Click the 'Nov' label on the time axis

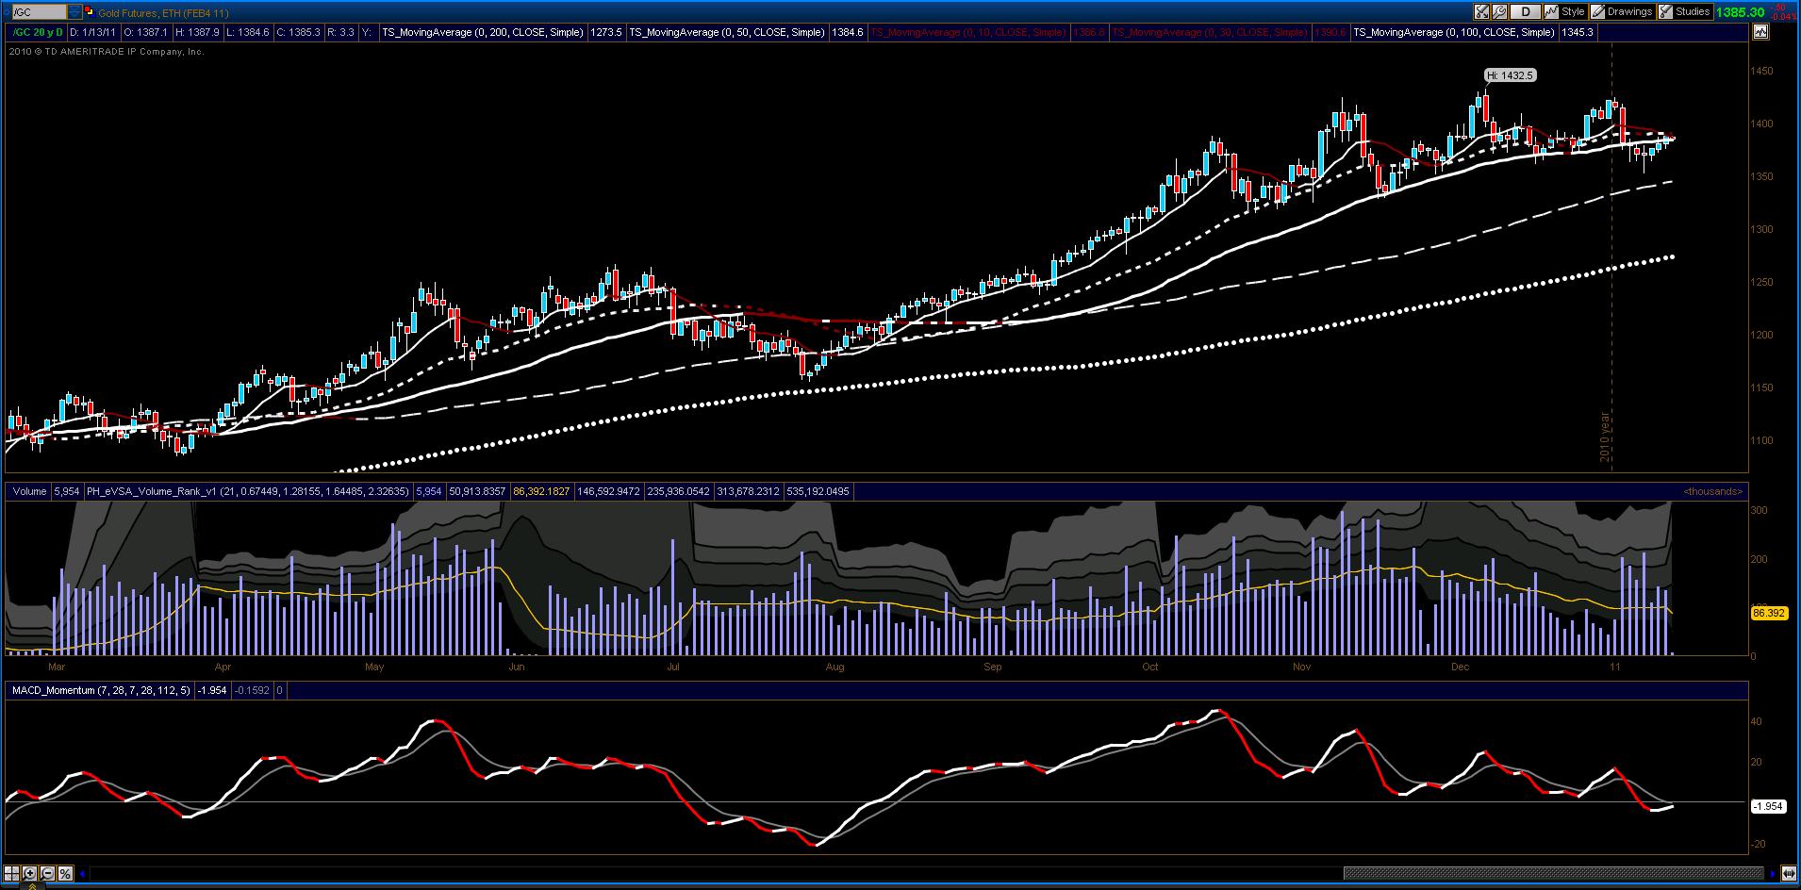pyautogui.click(x=1302, y=667)
